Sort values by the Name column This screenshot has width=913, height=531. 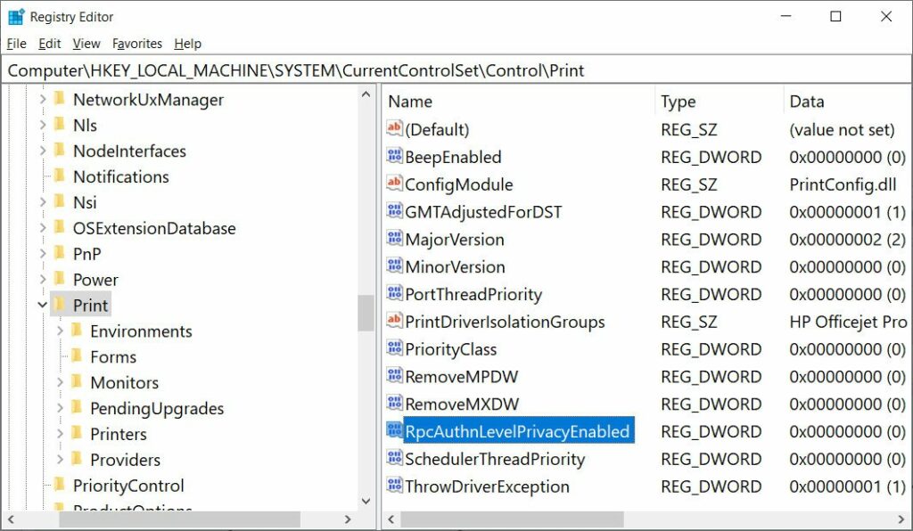pos(409,101)
